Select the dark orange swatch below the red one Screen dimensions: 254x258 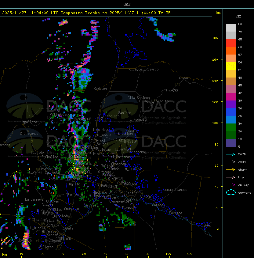(x=231, y=51)
